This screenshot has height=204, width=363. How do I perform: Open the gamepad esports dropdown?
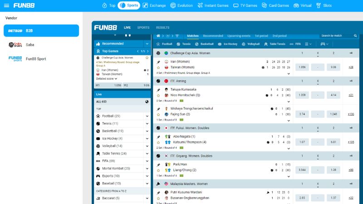(x=324, y=44)
